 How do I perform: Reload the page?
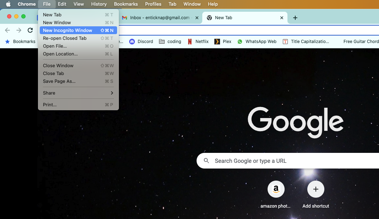coord(30,30)
